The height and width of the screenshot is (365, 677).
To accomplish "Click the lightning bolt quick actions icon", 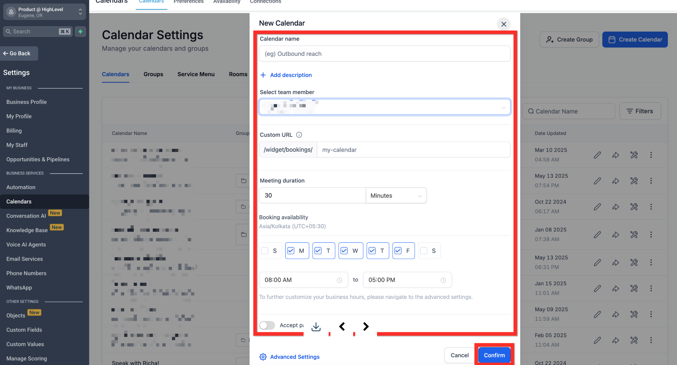I will click(x=80, y=31).
